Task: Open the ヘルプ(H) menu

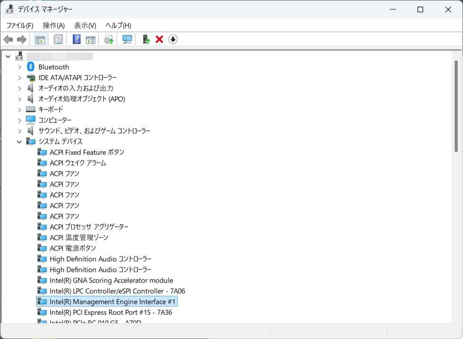Action: [x=119, y=26]
